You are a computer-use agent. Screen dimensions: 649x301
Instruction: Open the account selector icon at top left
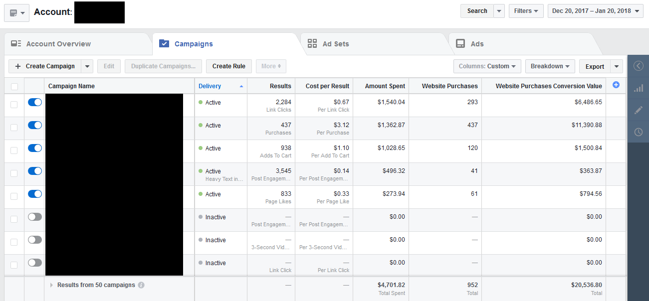coord(16,13)
